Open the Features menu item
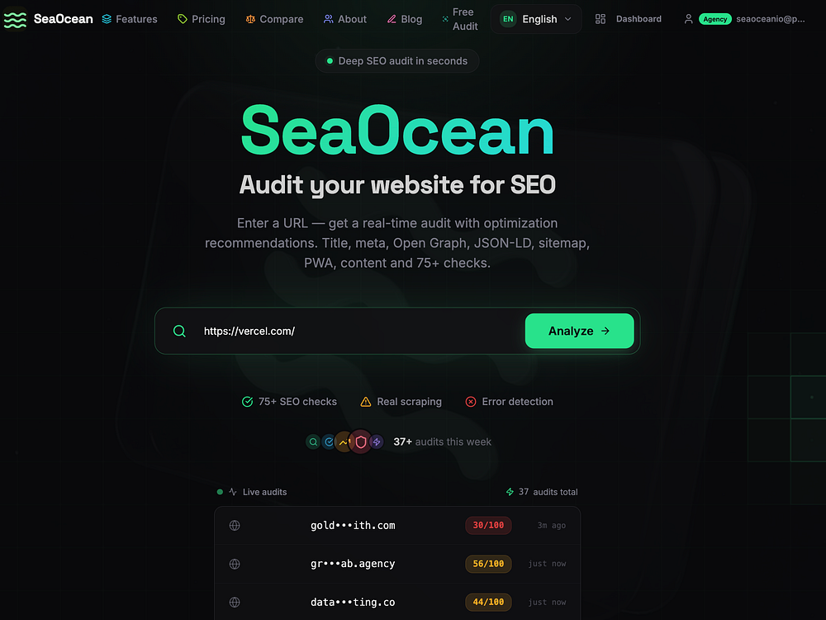Viewport: 826px width, 620px height. [x=130, y=19]
